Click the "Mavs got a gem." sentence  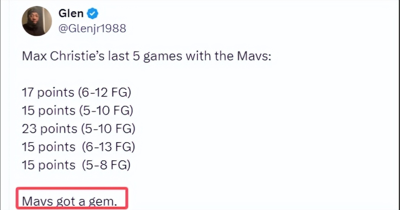coord(69,201)
